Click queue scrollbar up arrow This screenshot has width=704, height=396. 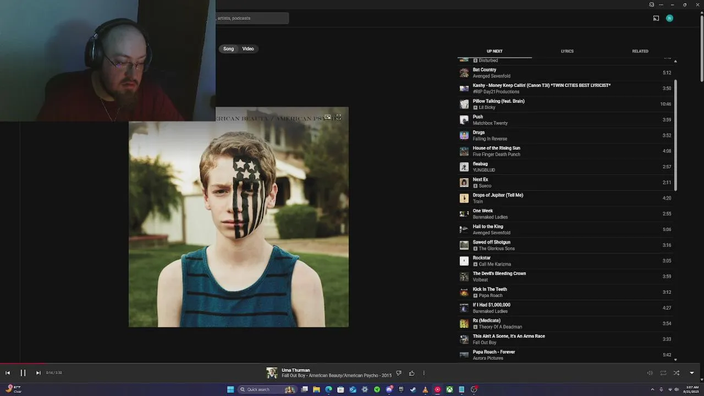click(675, 61)
